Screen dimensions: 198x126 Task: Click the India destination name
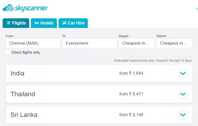[x=17, y=73]
